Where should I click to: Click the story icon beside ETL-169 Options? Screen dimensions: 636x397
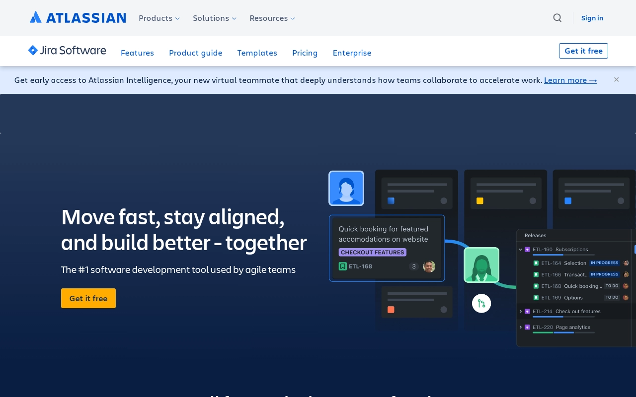536,298
